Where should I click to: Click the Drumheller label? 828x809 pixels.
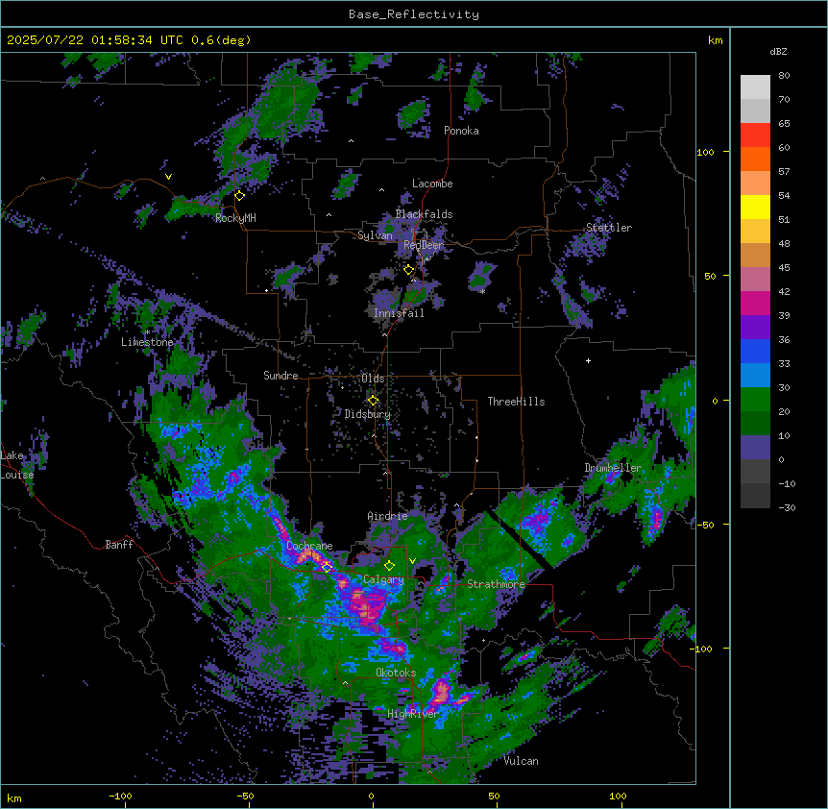point(613,467)
